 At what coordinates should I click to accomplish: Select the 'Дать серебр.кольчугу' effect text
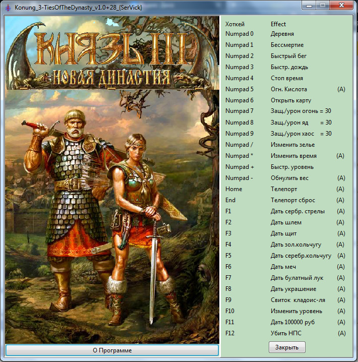pos(301,256)
